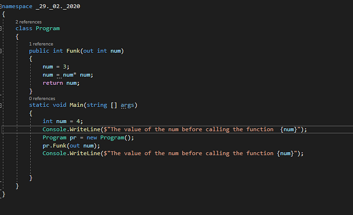
Task: Click the Main method name
Action: click(76, 105)
